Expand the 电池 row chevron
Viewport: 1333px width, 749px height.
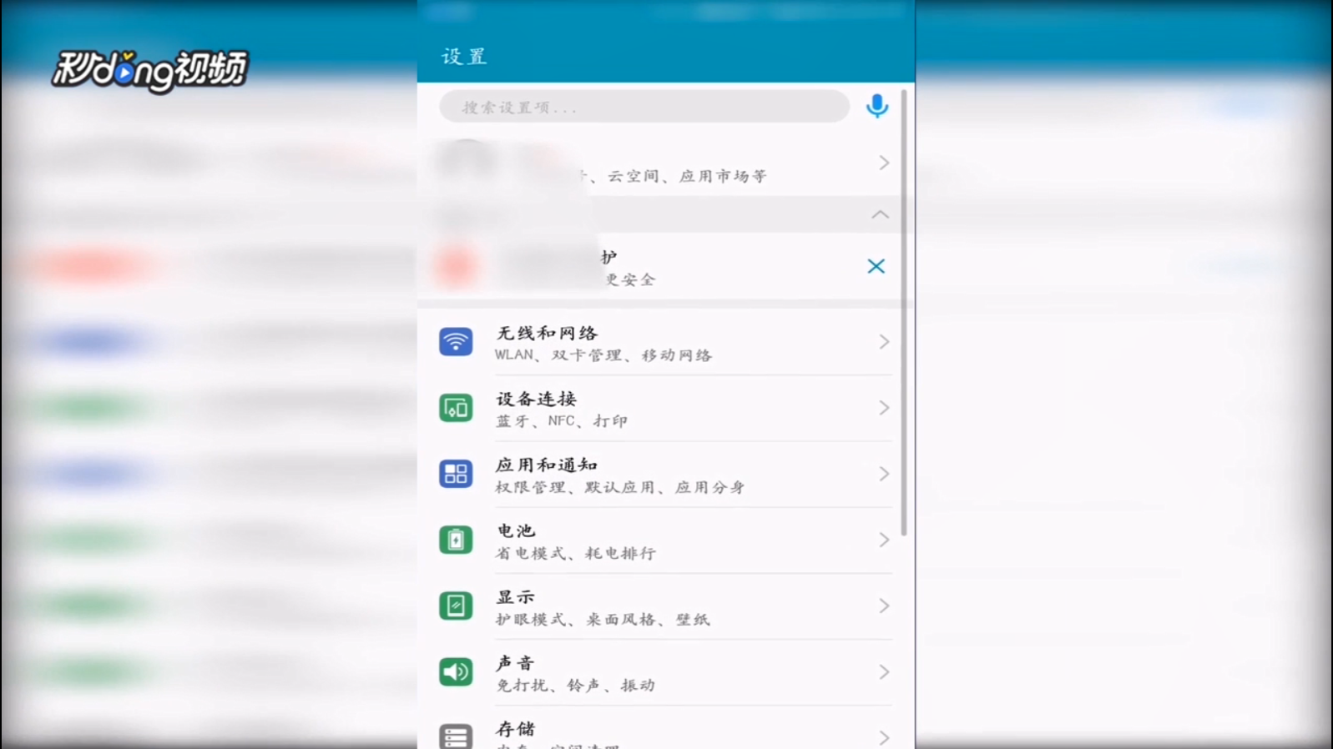click(884, 540)
